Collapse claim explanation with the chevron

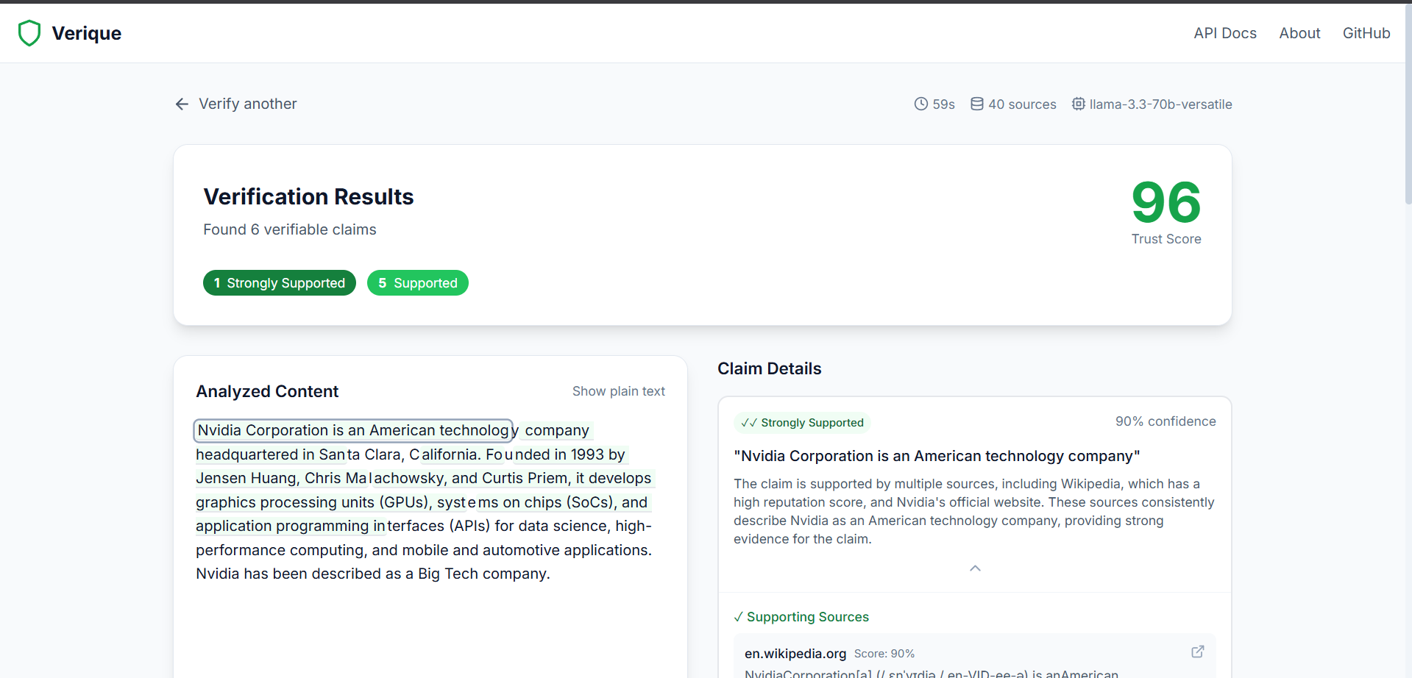click(x=975, y=568)
